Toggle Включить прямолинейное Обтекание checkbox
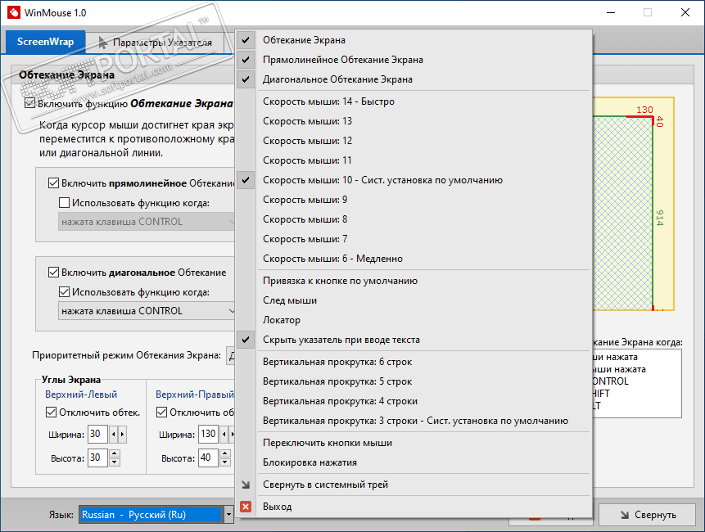705x532 pixels. [x=53, y=183]
